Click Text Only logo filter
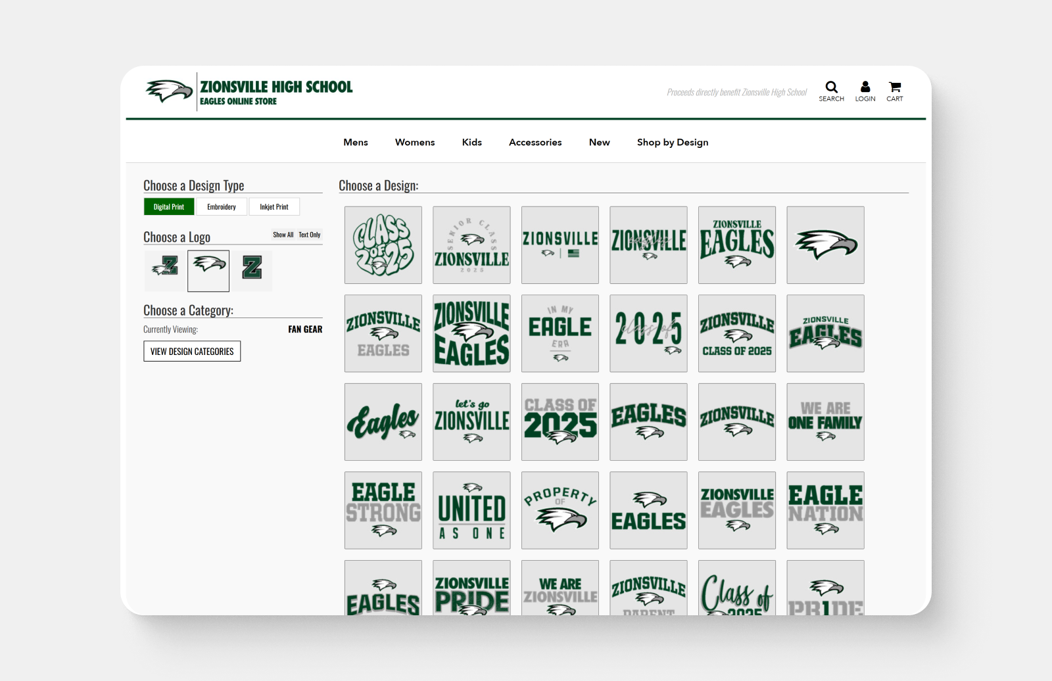Image resolution: width=1052 pixels, height=681 pixels. (310, 235)
